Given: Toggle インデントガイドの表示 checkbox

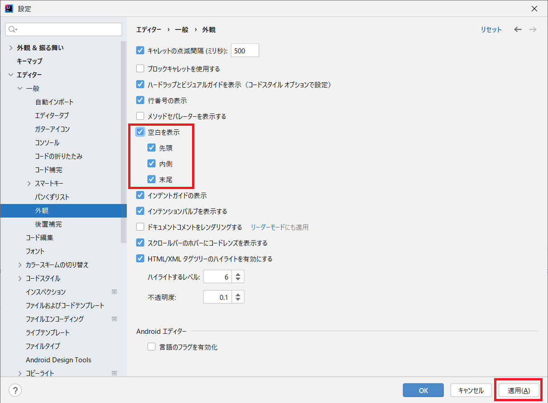Looking at the screenshot, I should [140, 195].
